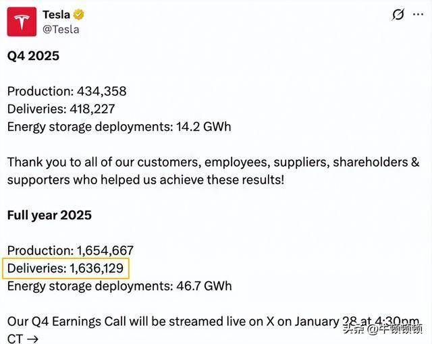Click the highlighted Deliveries: 1,636,129 box
The height and width of the screenshot is (344, 432).
click(65, 268)
